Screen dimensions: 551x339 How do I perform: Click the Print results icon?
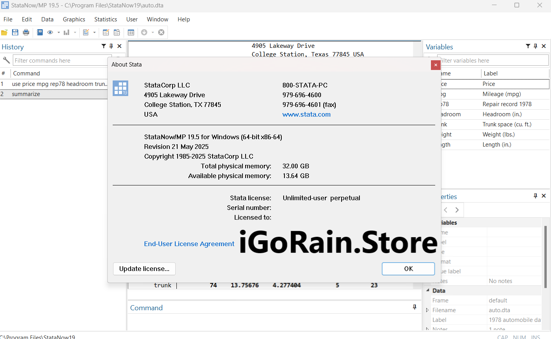(26, 32)
